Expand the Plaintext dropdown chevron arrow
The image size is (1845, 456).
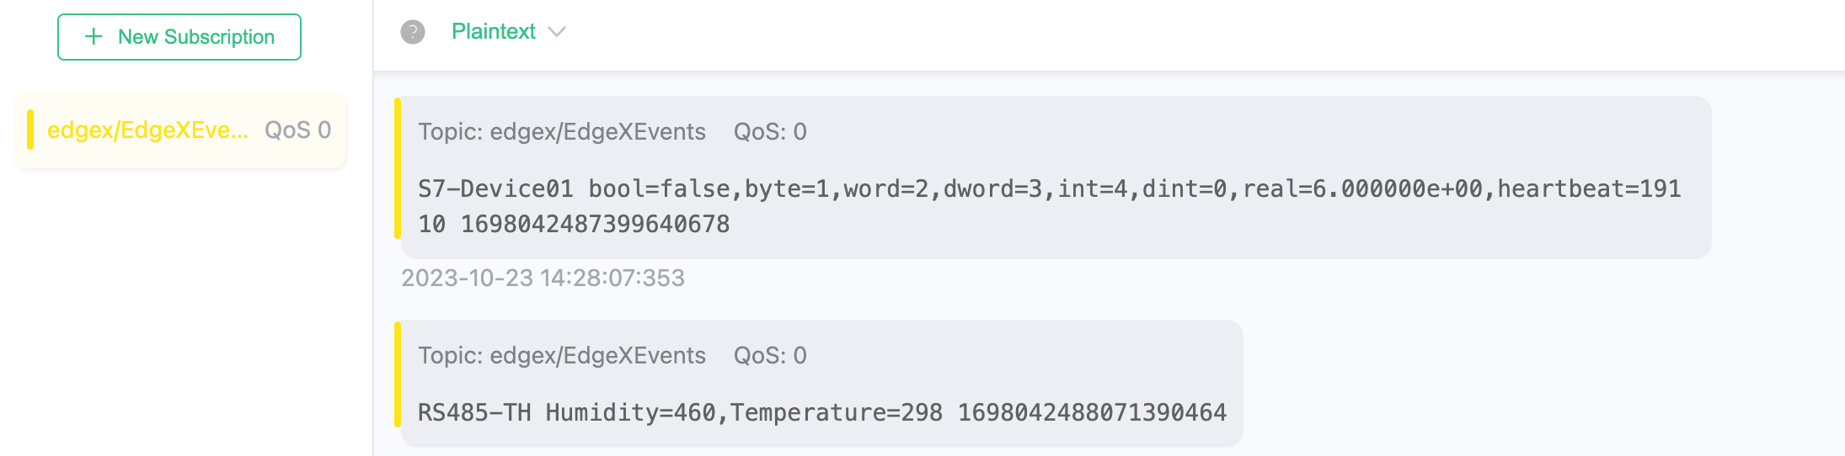pyautogui.click(x=557, y=32)
